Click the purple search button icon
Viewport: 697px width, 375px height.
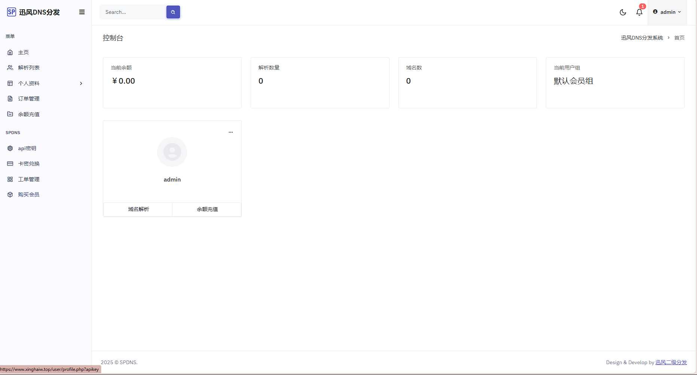point(173,12)
